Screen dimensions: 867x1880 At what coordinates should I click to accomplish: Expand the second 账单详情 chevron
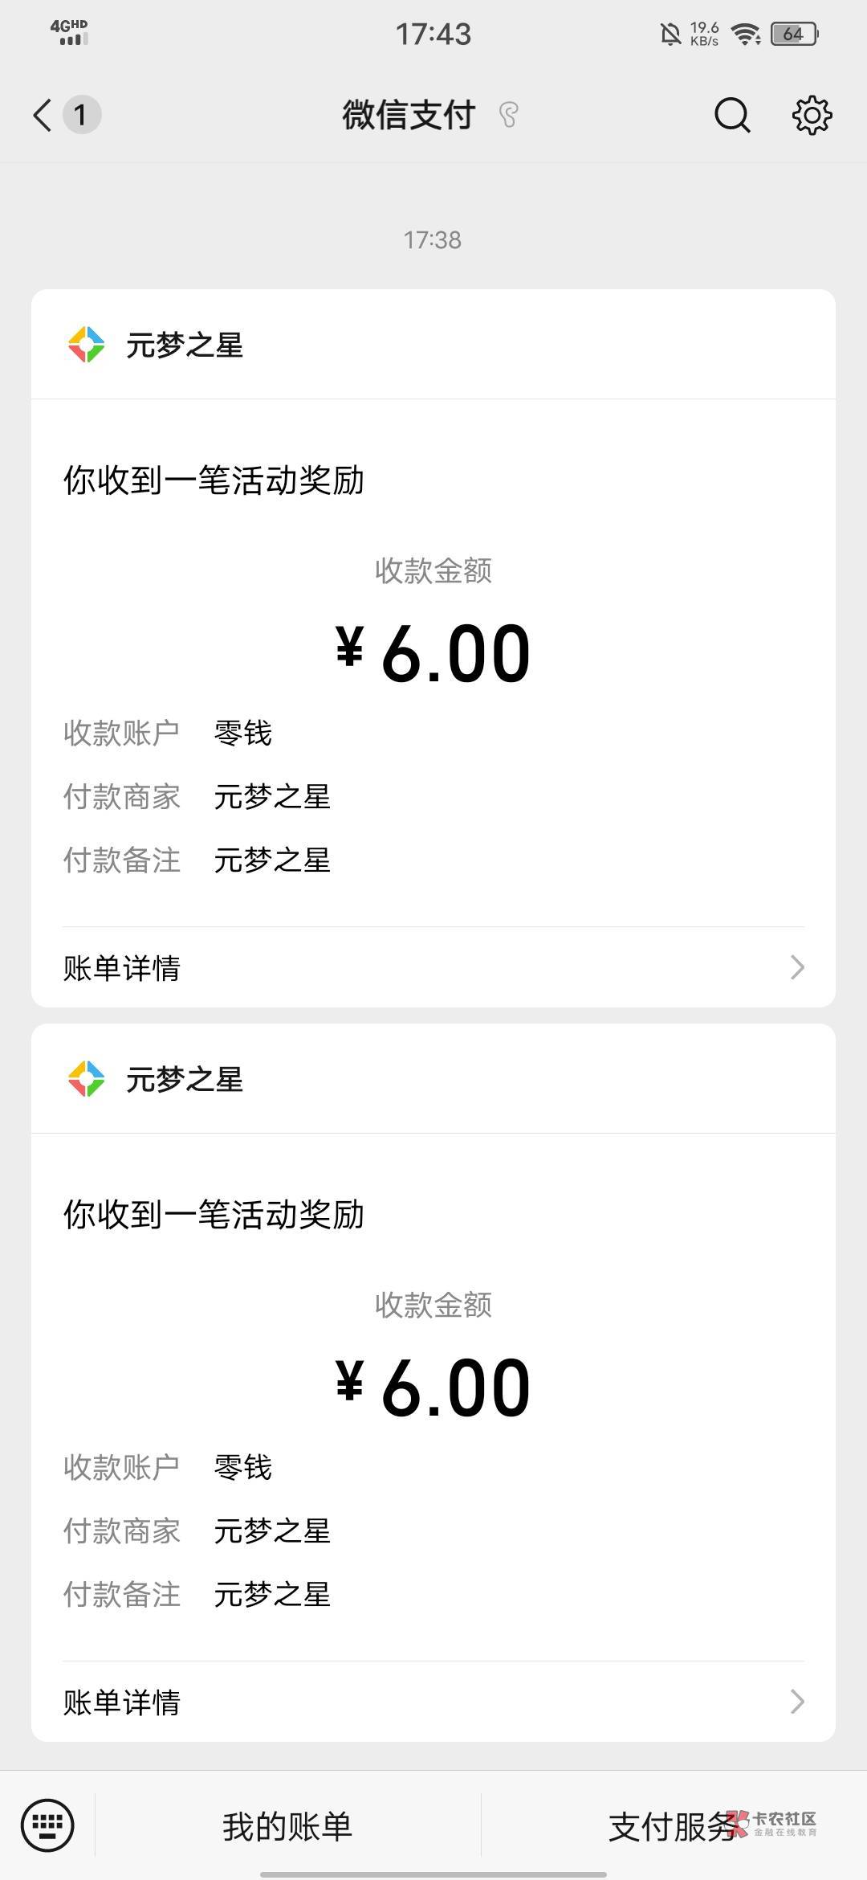click(796, 1702)
